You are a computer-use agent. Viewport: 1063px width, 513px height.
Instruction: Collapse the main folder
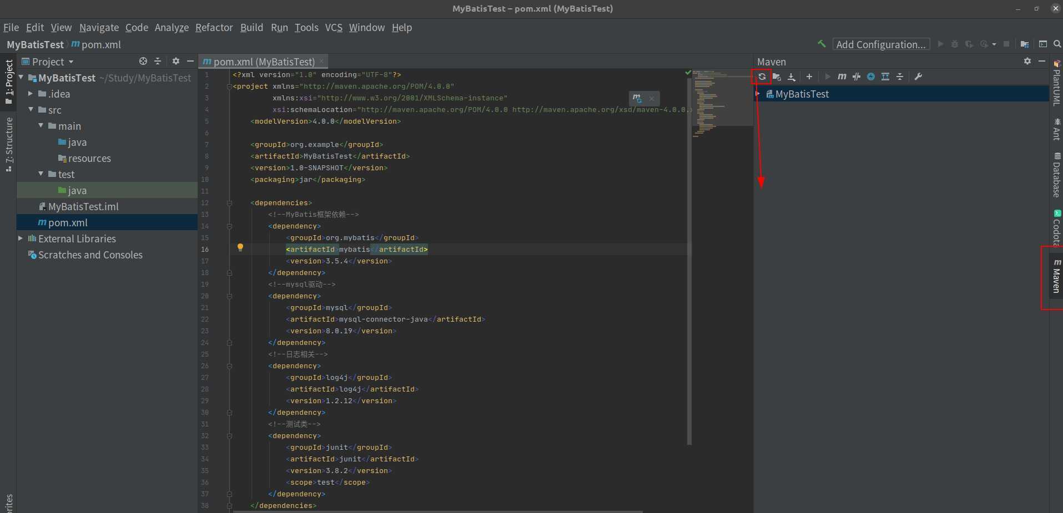41,125
